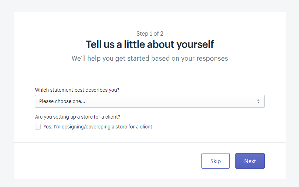Proceed to step 2 with Next
Viewport: 299px width, 187px height.
point(250,161)
